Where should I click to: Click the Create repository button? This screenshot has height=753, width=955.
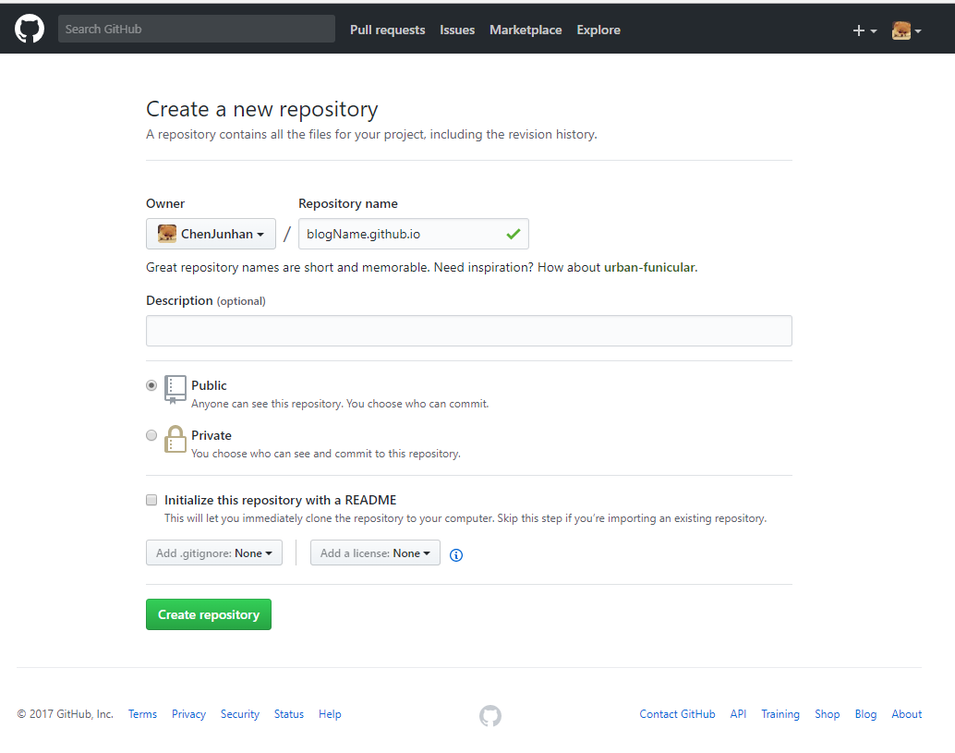click(x=209, y=614)
